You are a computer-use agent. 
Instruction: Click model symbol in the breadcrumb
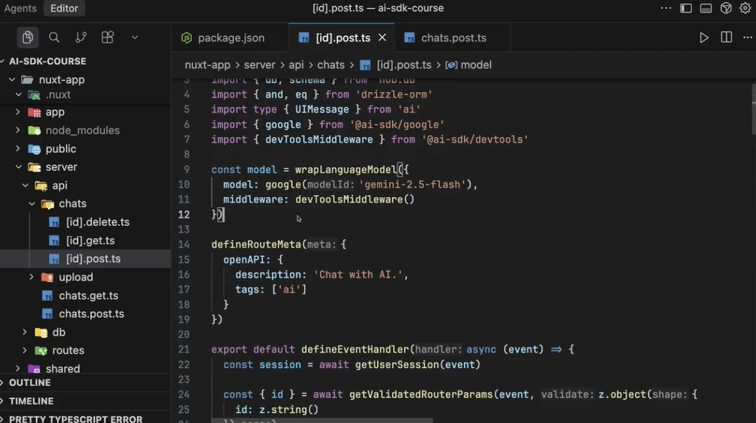pyautogui.click(x=476, y=65)
